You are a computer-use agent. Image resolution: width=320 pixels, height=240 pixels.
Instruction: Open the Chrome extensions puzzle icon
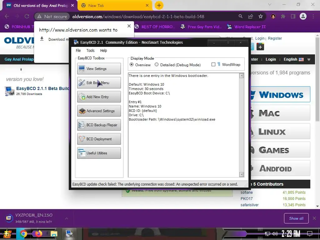283,16
